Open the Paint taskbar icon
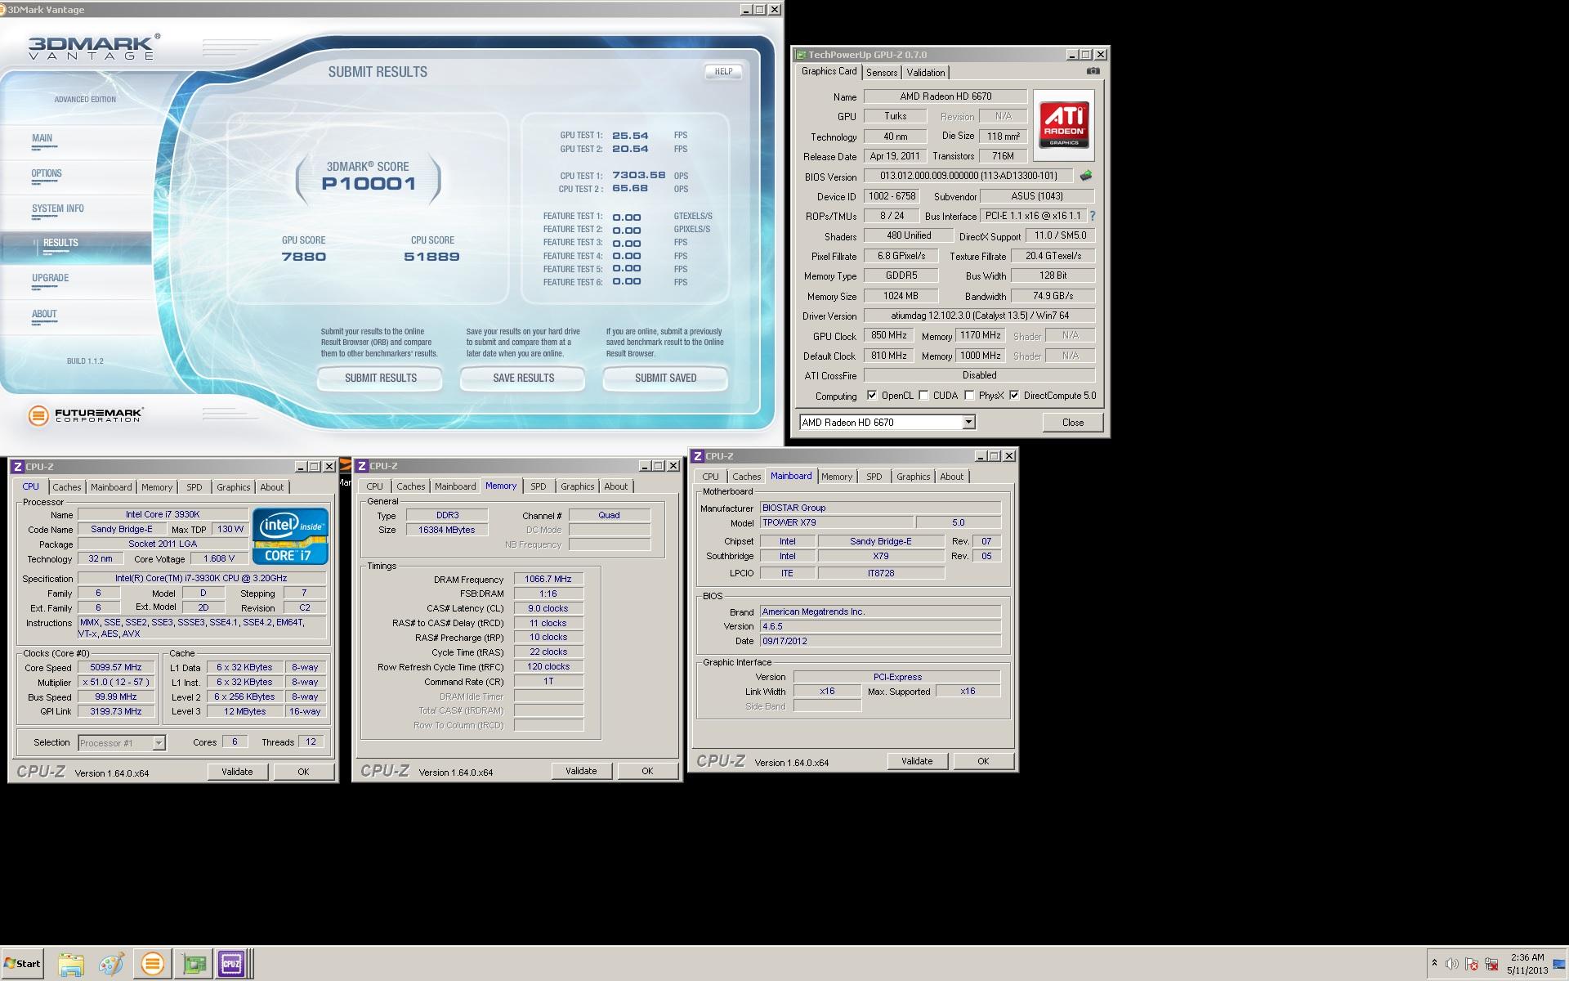The image size is (1569, 981). [111, 964]
